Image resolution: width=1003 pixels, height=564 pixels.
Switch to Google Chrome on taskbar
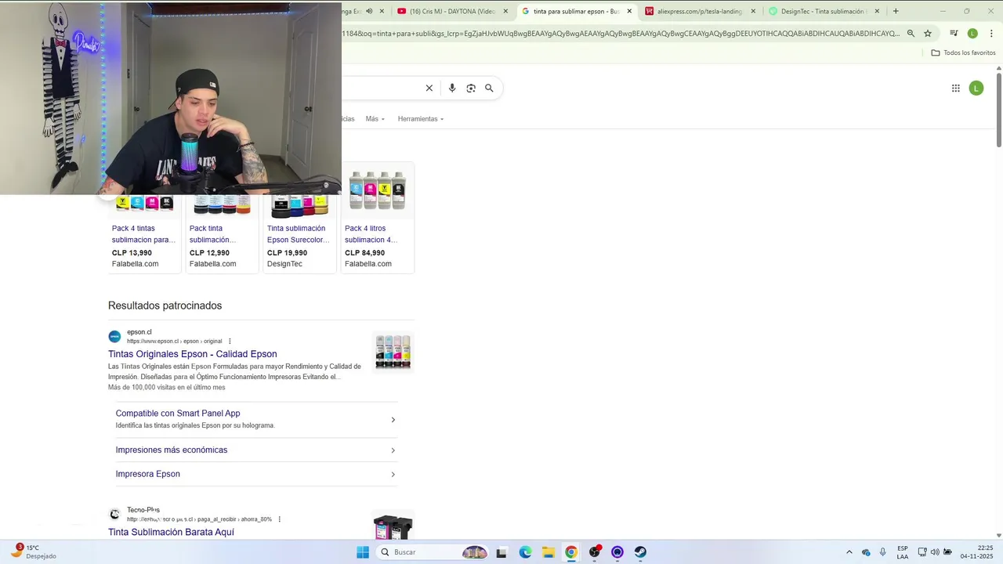[571, 552]
